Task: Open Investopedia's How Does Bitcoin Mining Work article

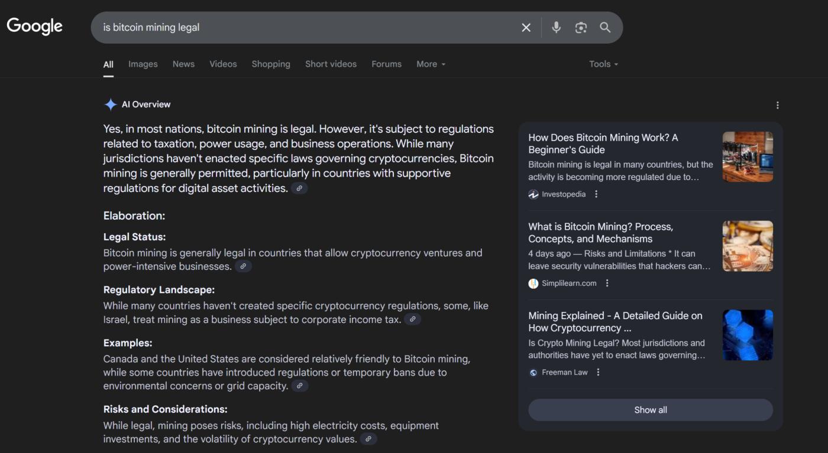Action: [x=603, y=144]
